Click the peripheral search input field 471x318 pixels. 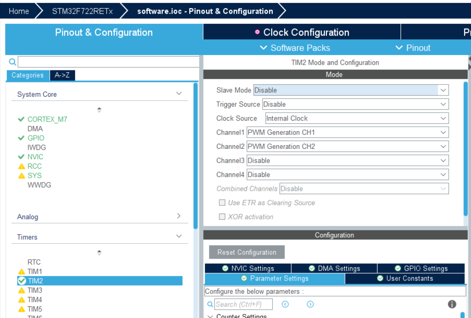pos(108,62)
